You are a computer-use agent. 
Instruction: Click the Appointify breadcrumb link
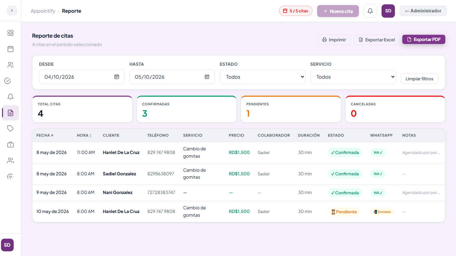tap(43, 11)
